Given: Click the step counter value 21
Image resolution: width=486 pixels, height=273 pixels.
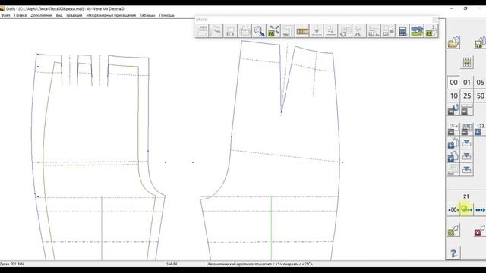Looking at the screenshot, I should click(x=466, y=196).
